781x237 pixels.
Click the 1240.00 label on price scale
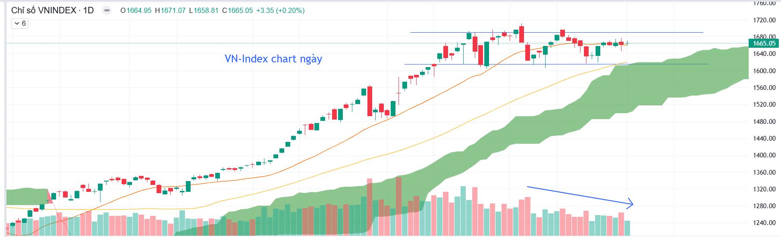[764, 223]
